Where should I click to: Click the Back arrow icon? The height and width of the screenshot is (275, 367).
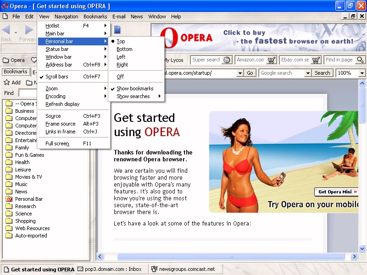click(6, 30)
